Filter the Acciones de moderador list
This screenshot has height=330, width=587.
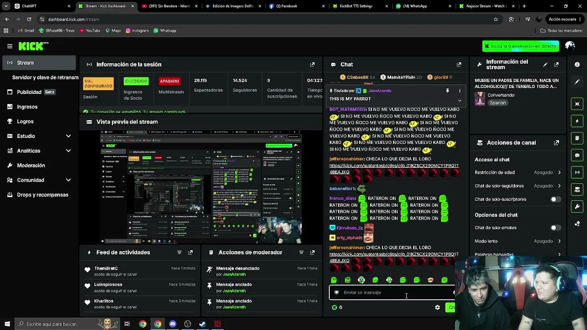(301, 253)
